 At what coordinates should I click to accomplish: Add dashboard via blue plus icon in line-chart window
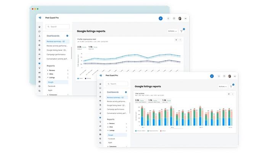(67, 36)
